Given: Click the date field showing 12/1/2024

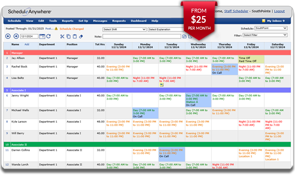Looking at the screenshot, I should (x=29, y=36).
